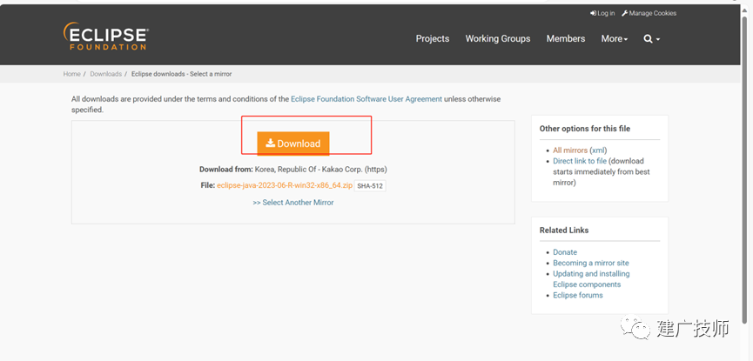753x361 pixels.
Task: Open the Donate link
Action: tap(565, 252)
